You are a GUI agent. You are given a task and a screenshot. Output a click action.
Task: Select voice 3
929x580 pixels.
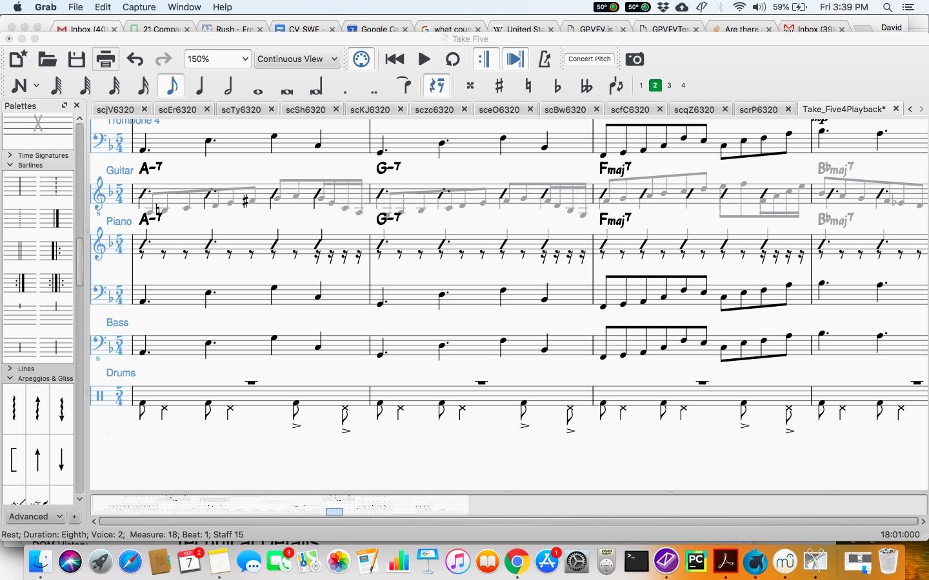[669, 85]
